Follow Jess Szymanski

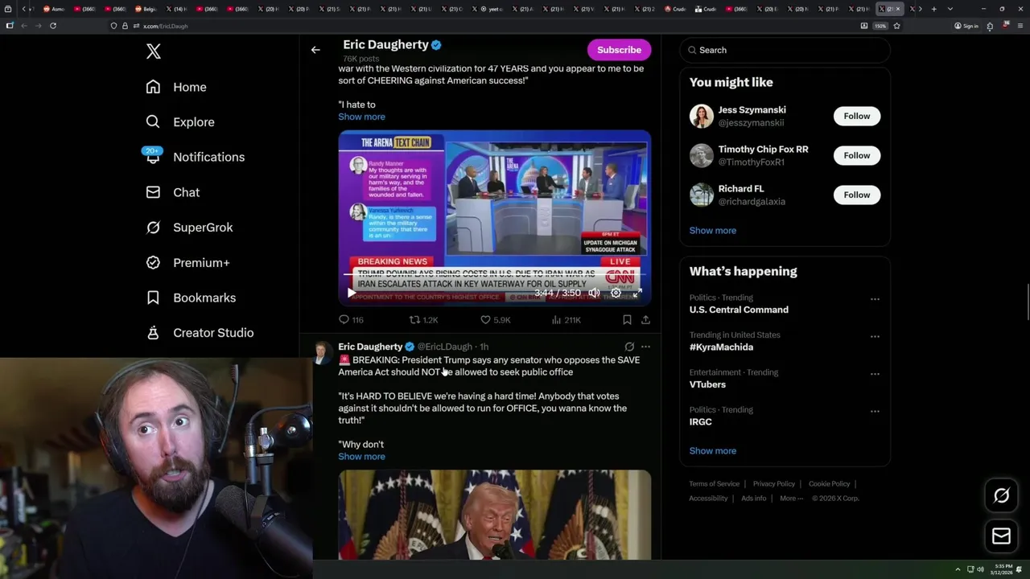(x=857, y=116)
